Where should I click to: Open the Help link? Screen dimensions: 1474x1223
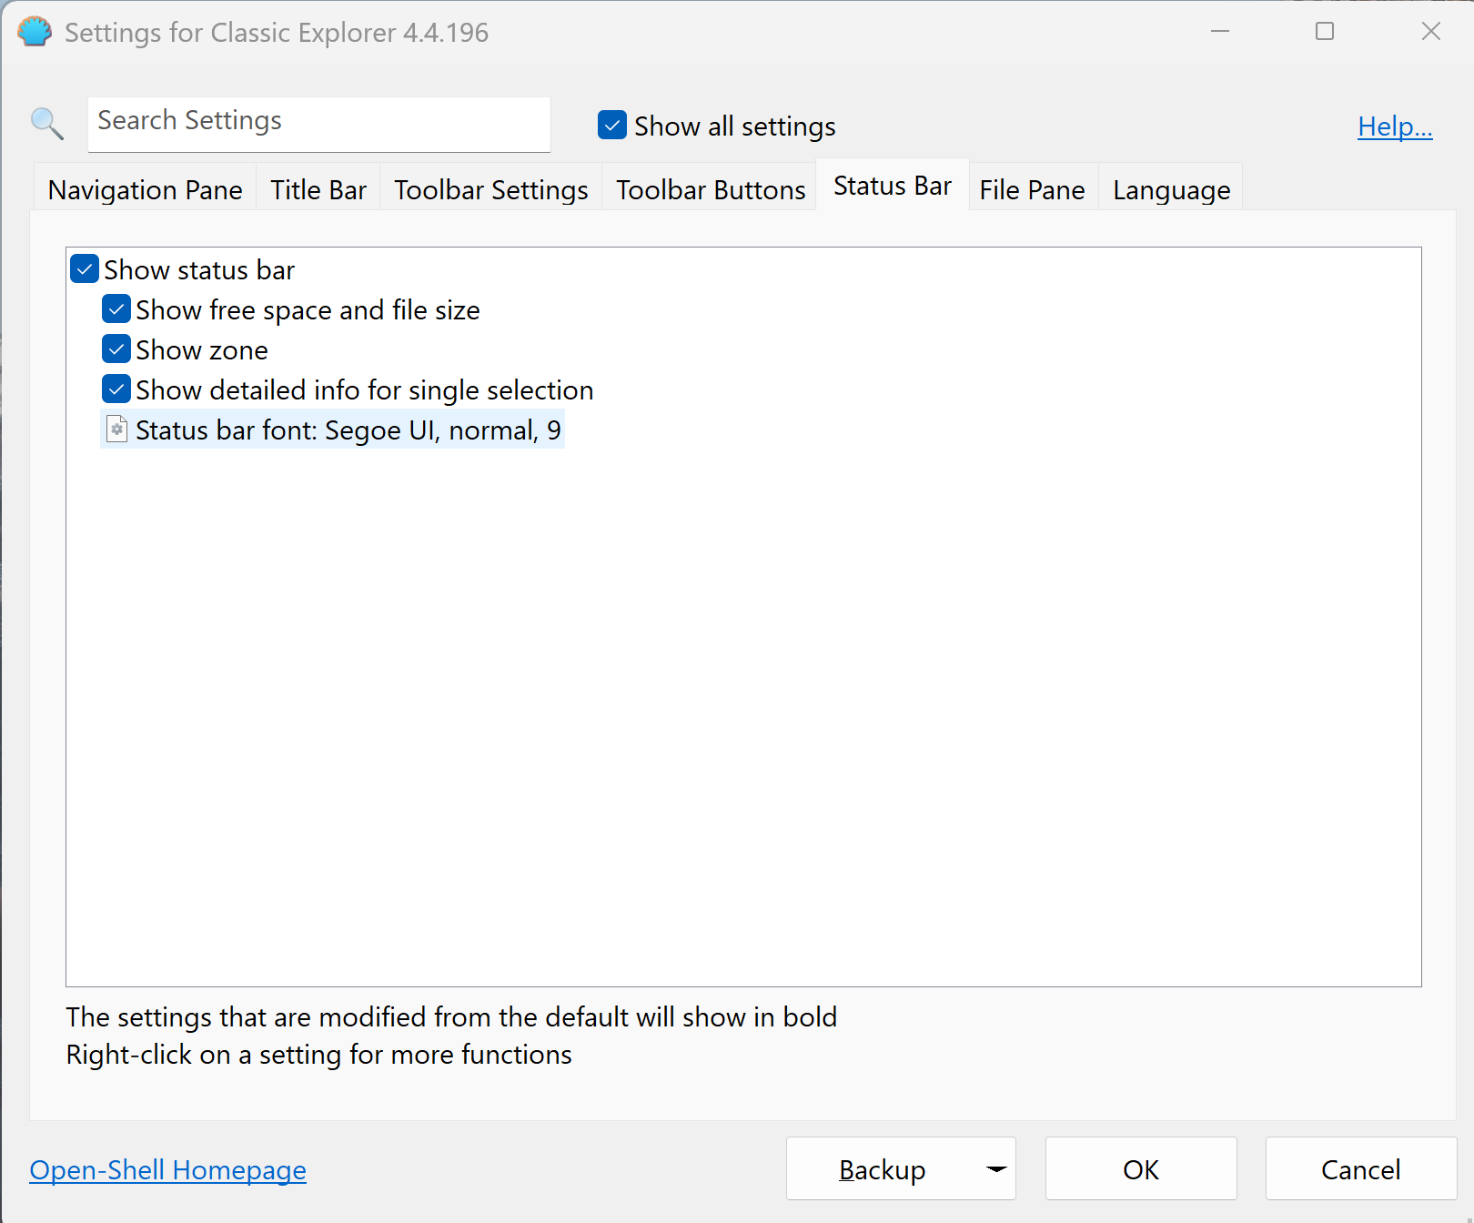pyautogui.click(x=1395, y=126)
